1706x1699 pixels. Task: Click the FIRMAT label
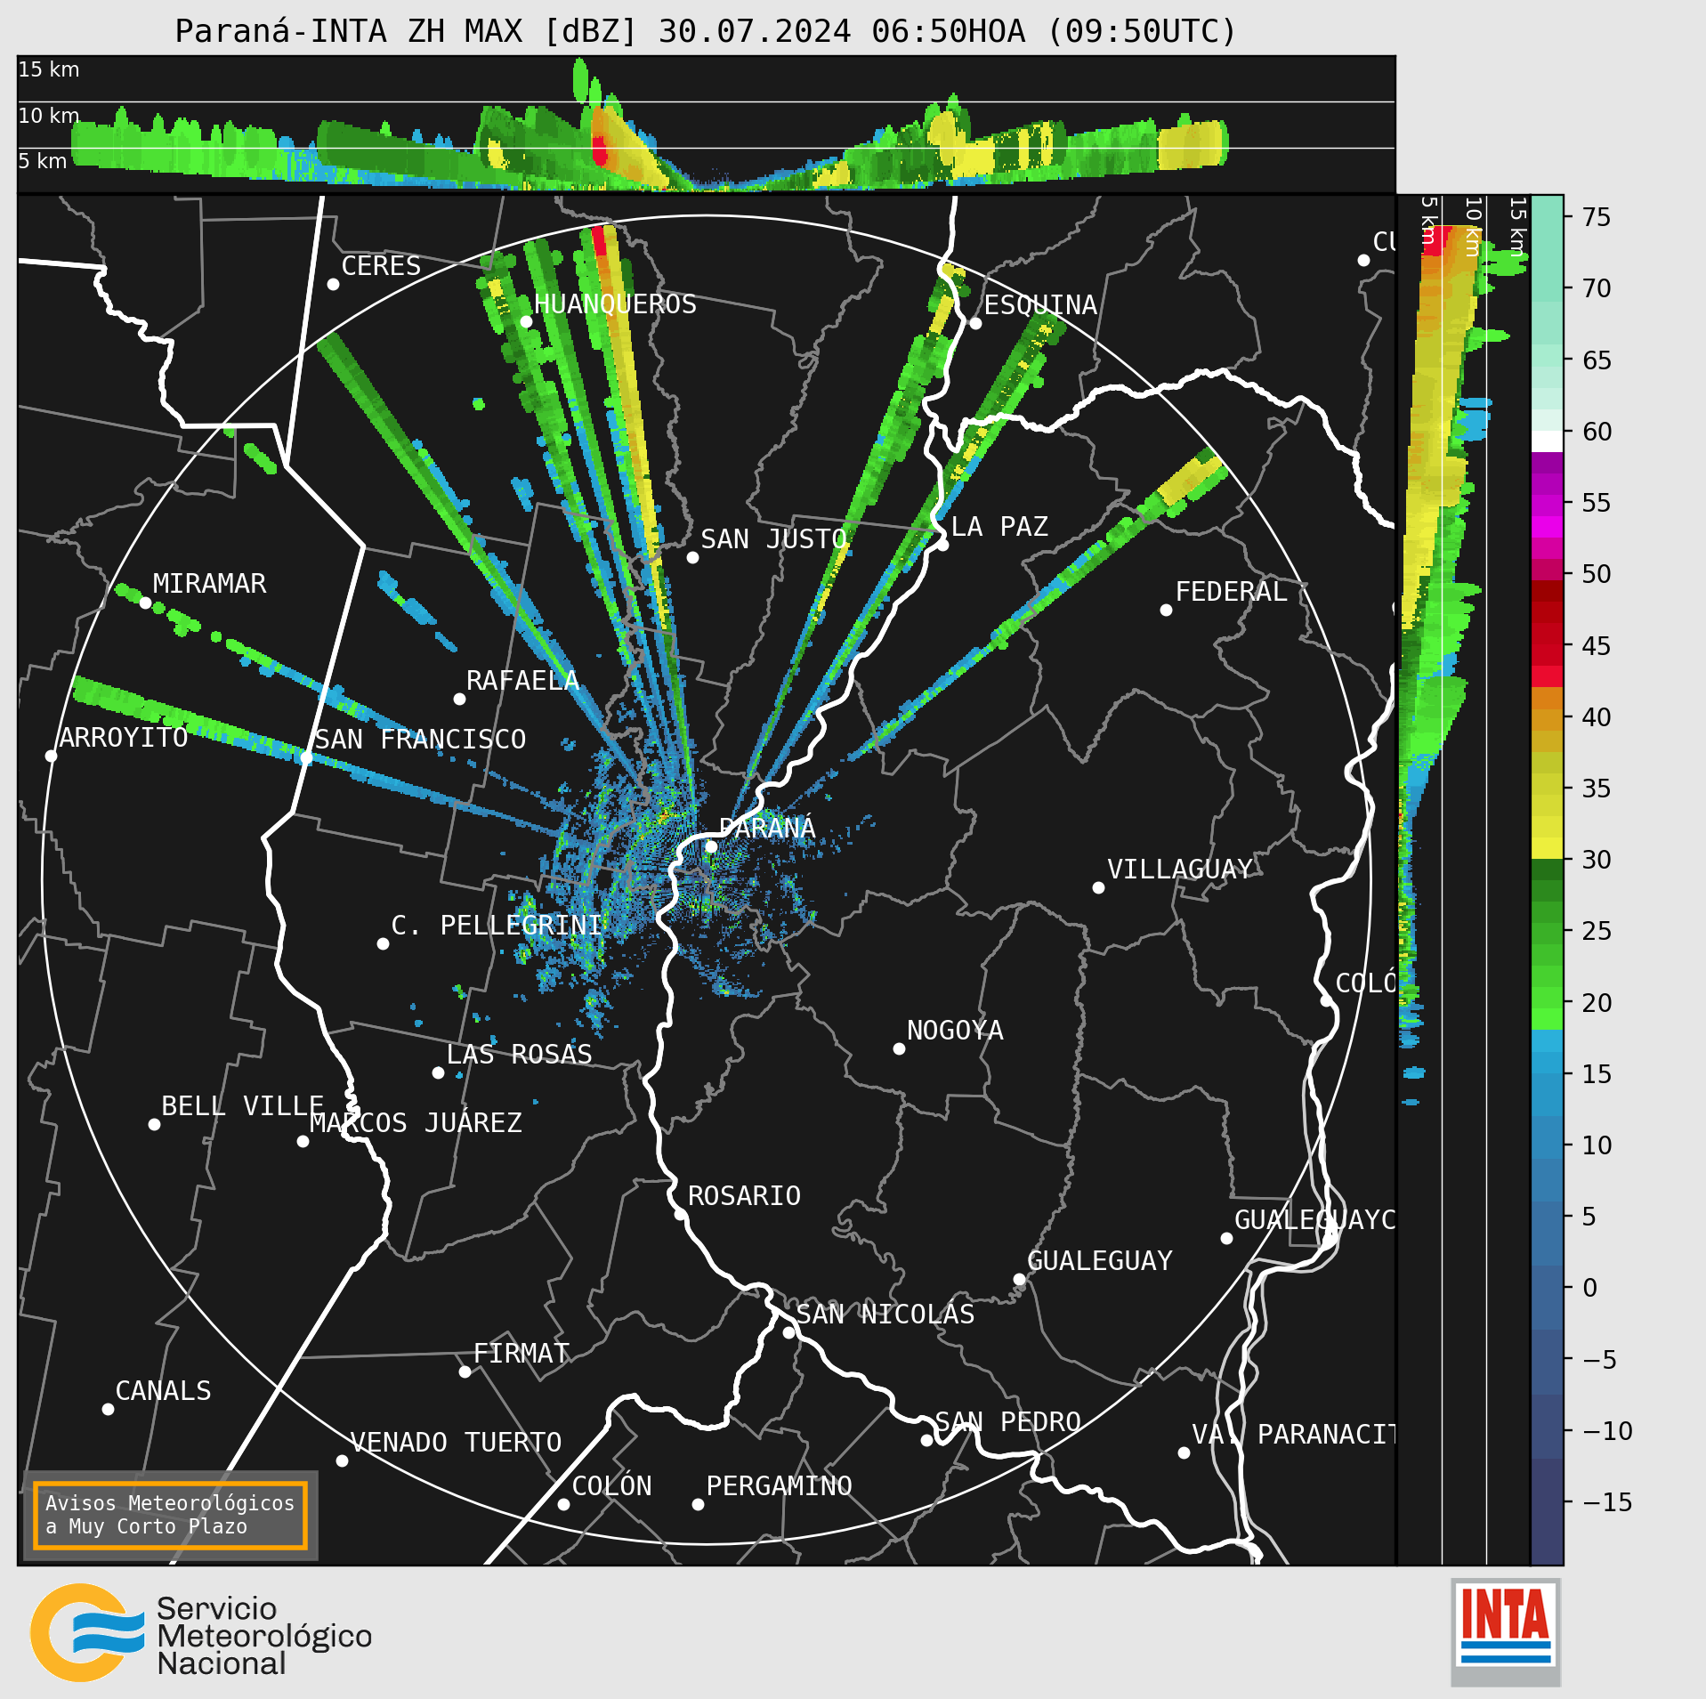522,1354
